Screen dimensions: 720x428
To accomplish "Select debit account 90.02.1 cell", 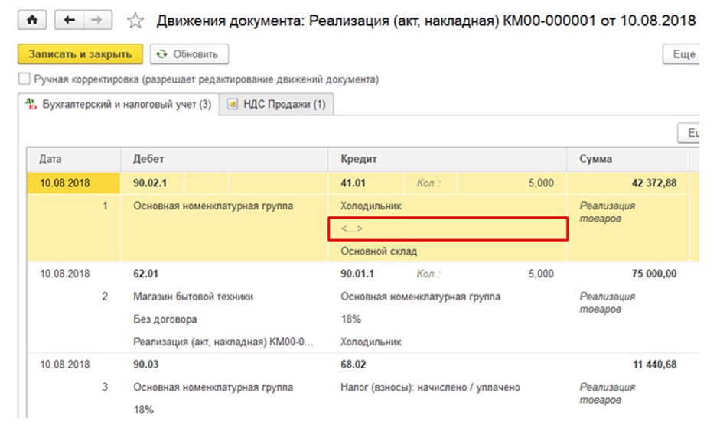I will (x=152, y=183).
